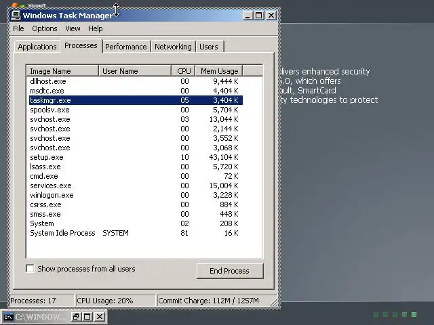The height and width of the screenshot is (325, 434).
Task: Maximize the minimized cmd window
Action: 87,317
